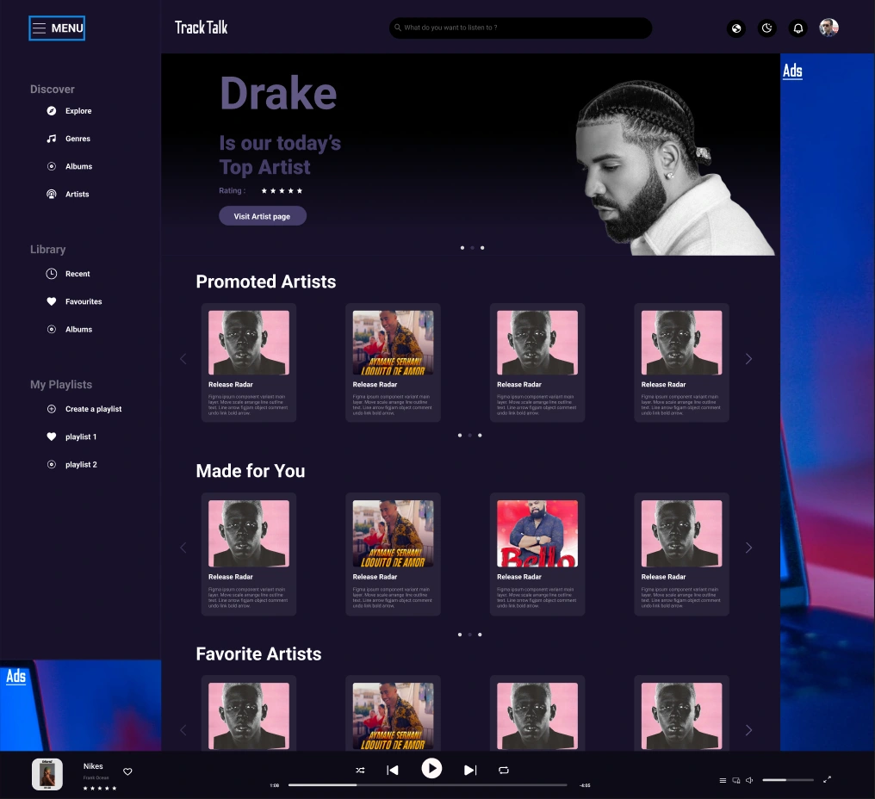
Task: Click the Albums disc icon under Library
Action: (x=52, y=329)
